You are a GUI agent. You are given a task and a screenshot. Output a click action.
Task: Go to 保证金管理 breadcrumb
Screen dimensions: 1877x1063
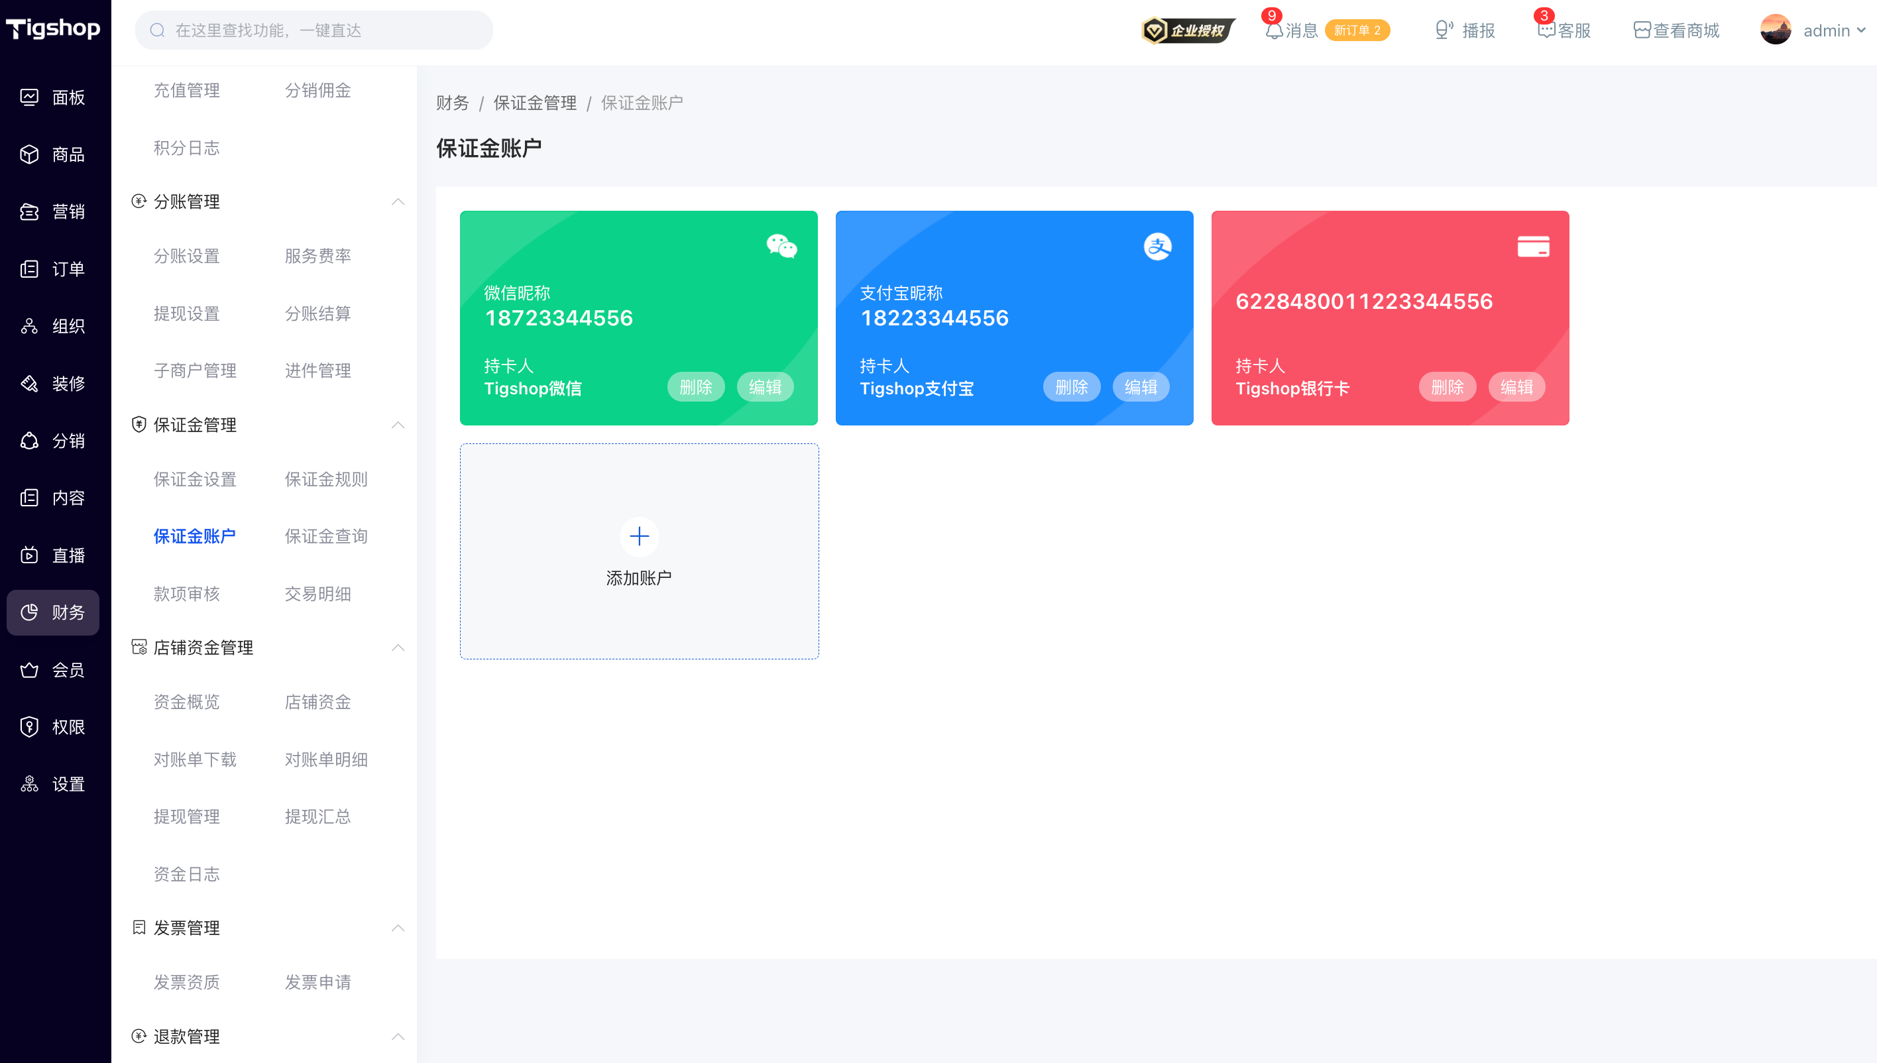pos(535,103)
